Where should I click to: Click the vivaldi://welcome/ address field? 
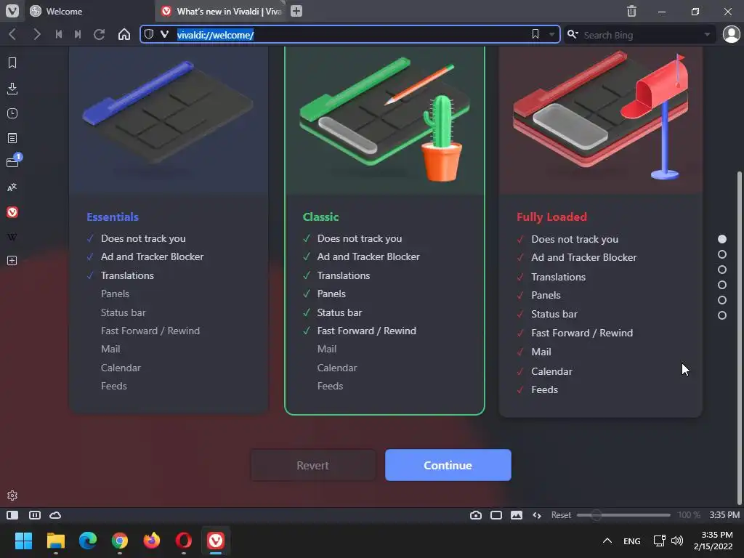click(x=351, y=35)
